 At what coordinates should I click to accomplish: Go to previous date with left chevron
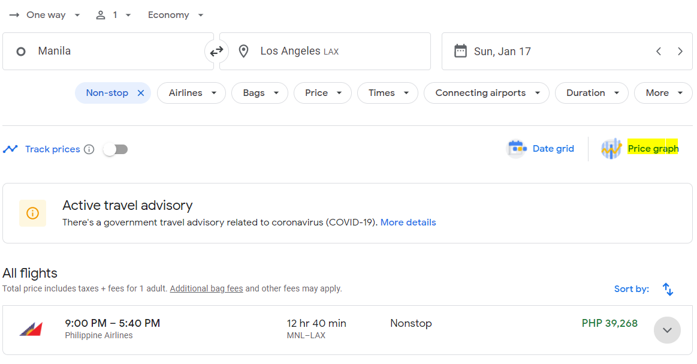pyautogui.click(x=658, y=51)
